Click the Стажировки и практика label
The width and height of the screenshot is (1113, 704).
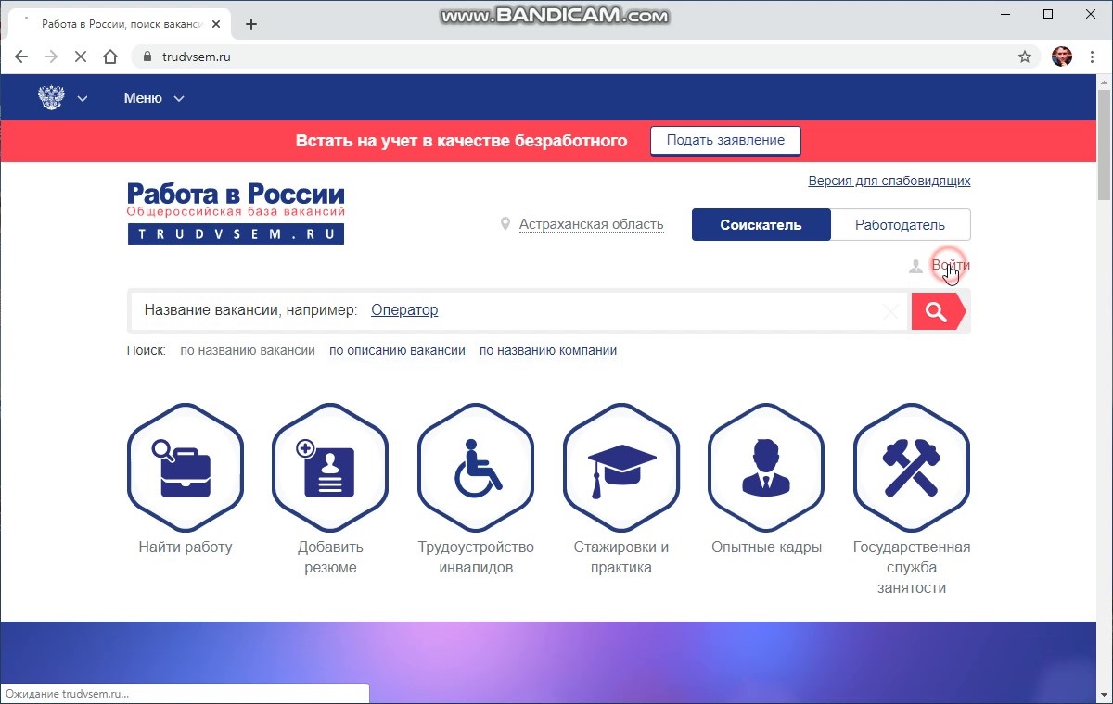point(621,558)
